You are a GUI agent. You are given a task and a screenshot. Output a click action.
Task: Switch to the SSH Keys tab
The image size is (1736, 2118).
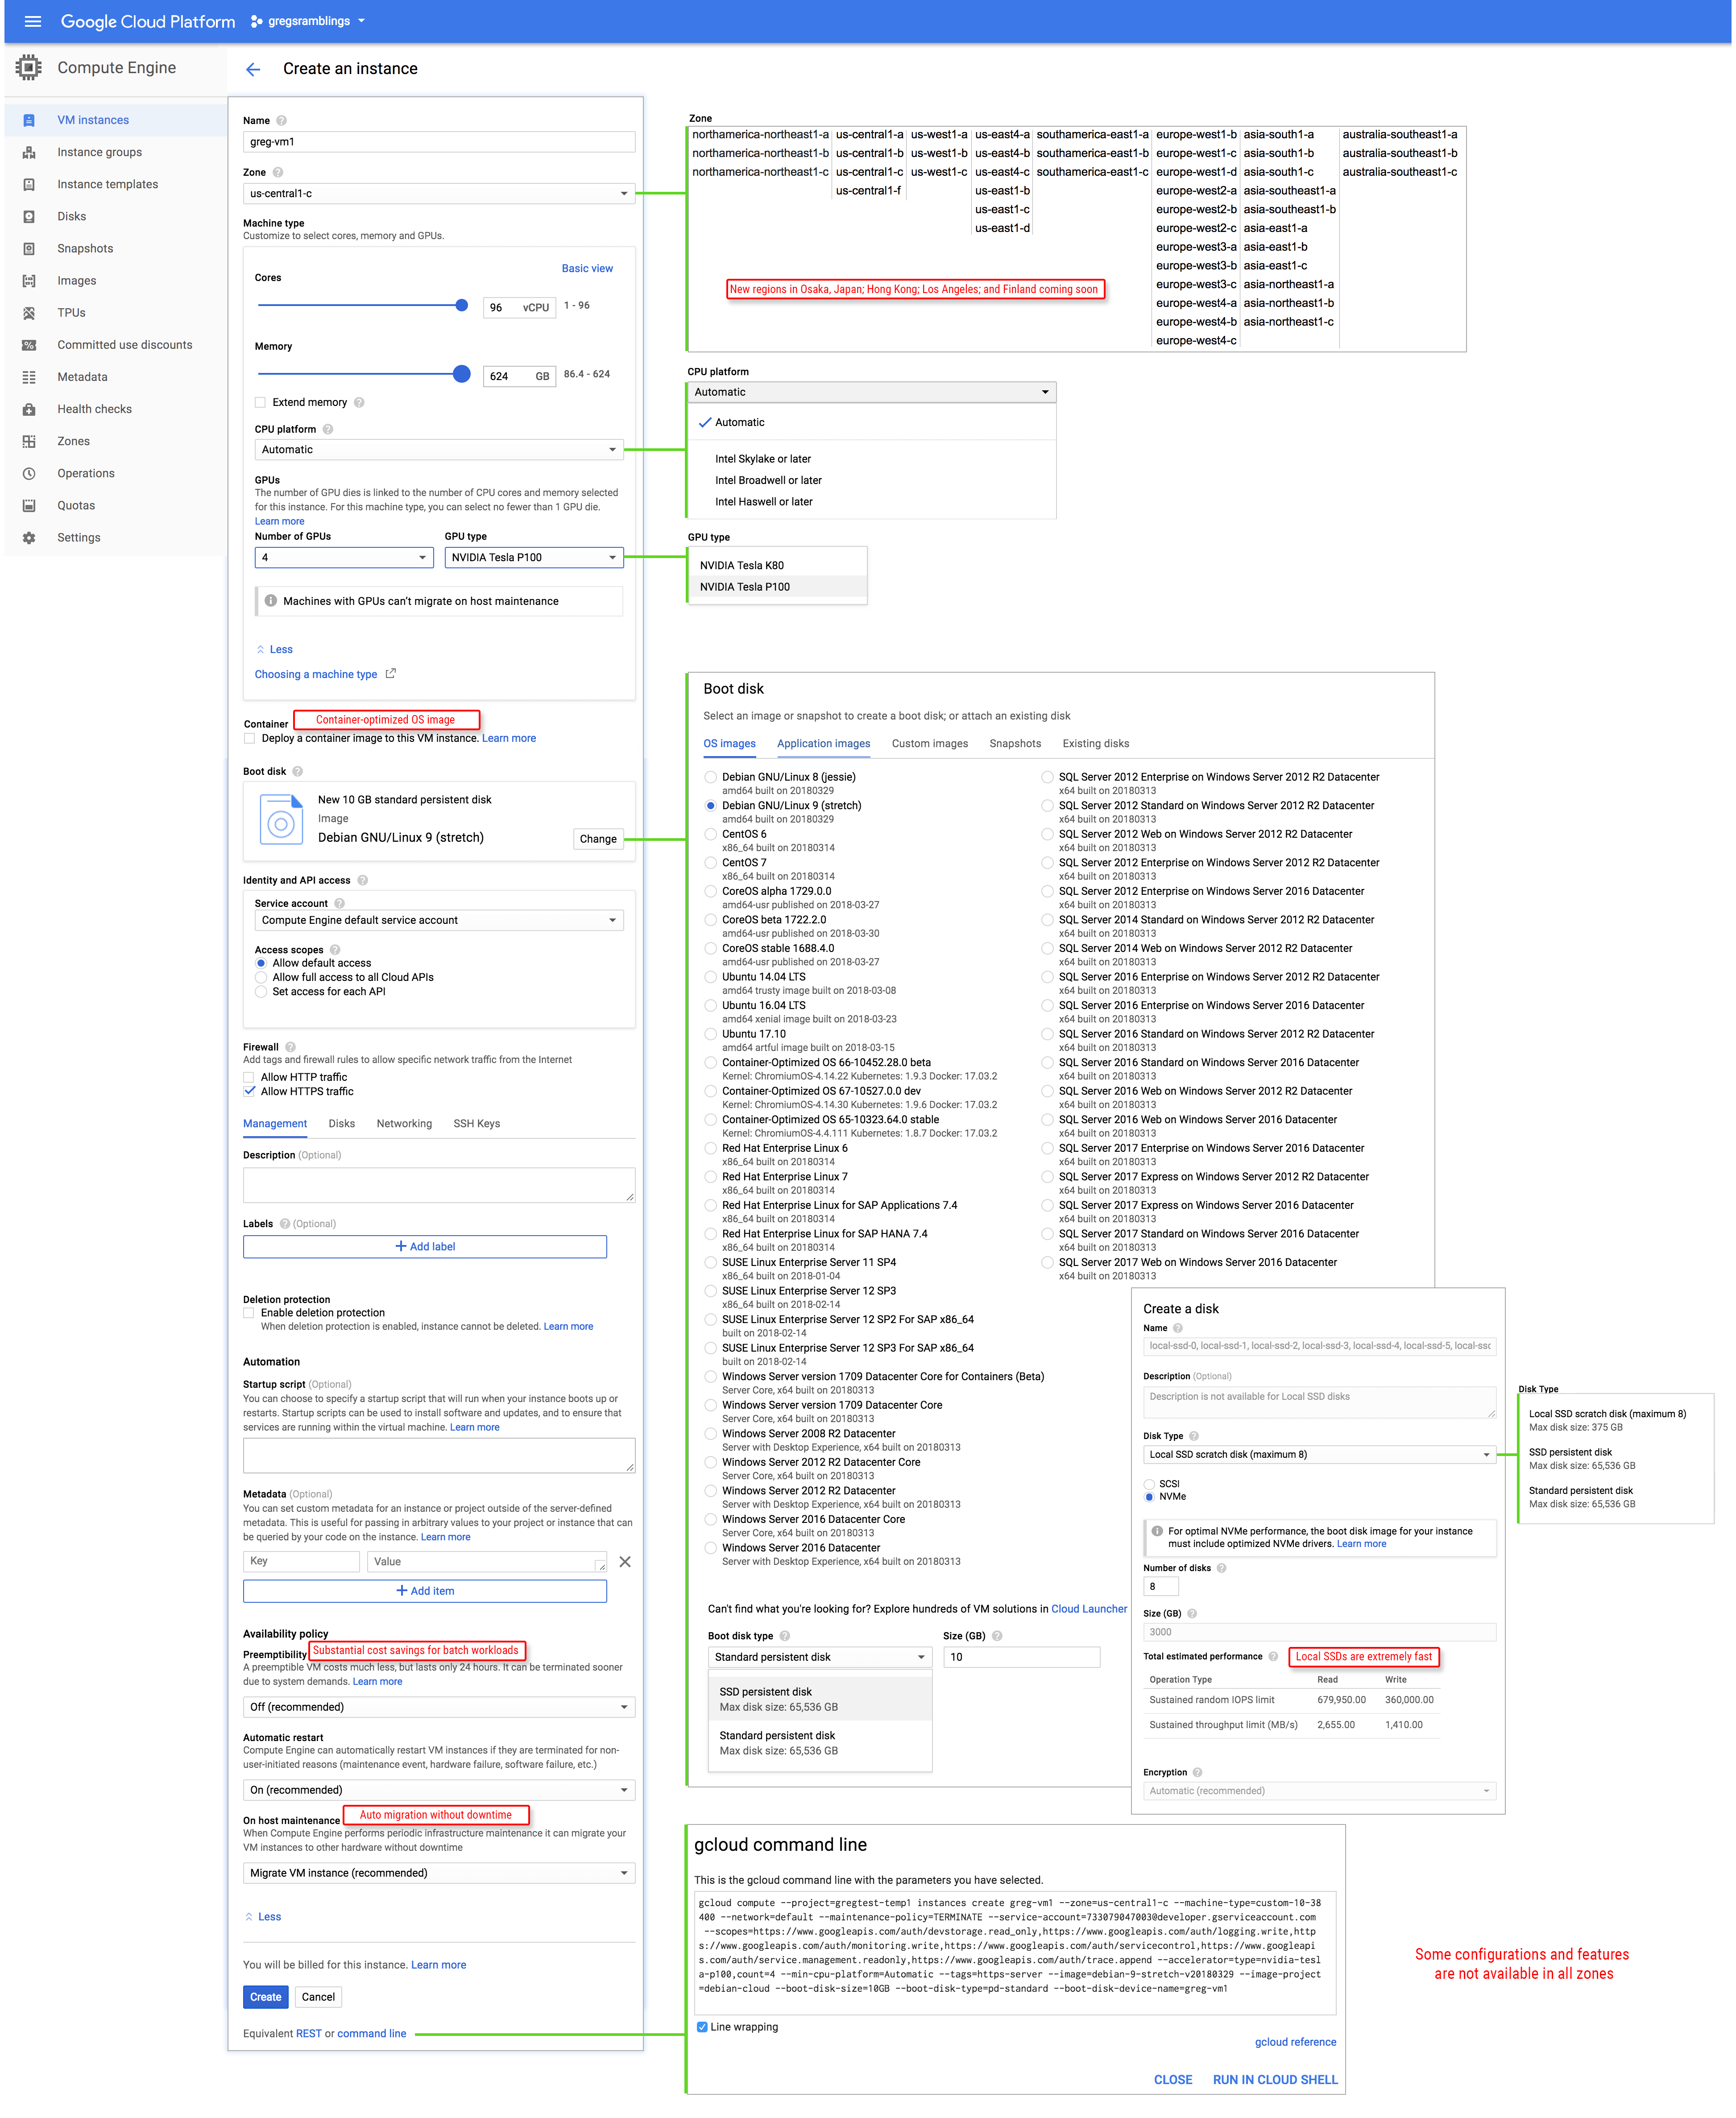coord(477,1124)
